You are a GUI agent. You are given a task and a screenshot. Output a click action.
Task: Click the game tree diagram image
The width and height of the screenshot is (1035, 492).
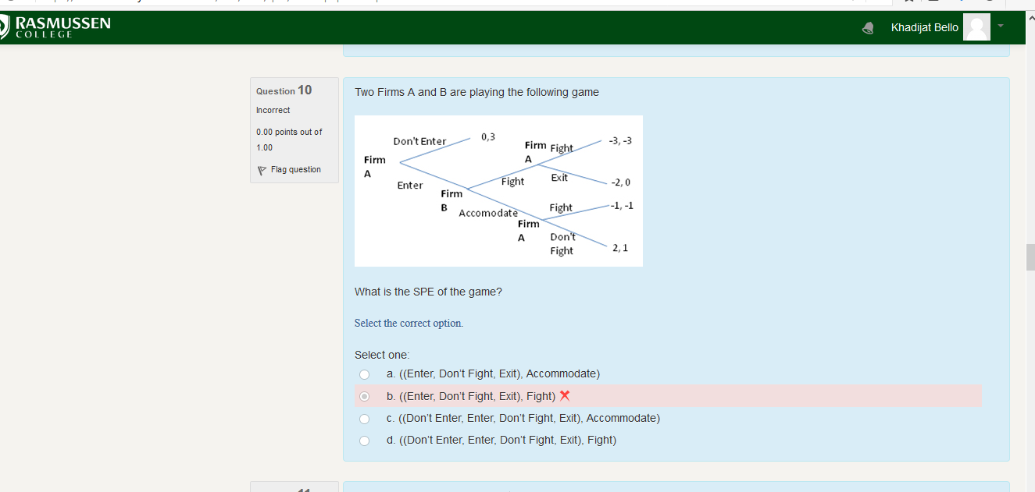coord(498,191)
